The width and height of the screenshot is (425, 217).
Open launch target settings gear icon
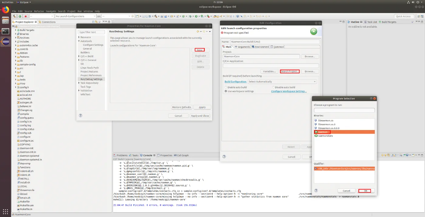[x=133, y=16]
